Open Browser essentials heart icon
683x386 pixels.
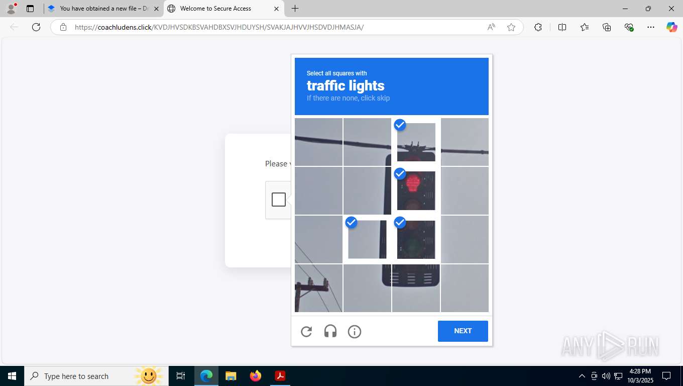click(x=629, y=27)
